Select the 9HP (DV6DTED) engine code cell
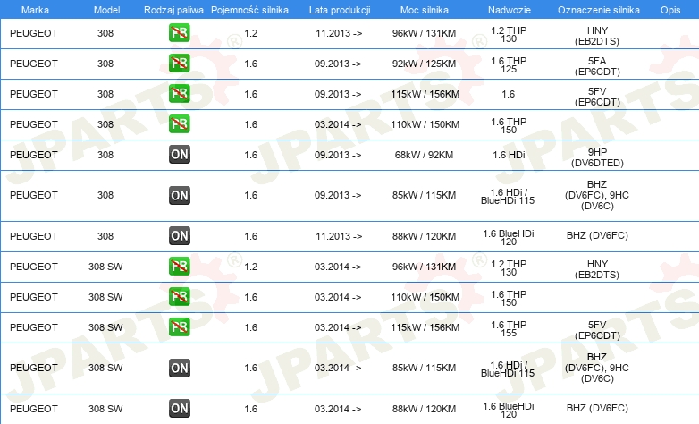Viewport: 699px width, 424px height. click(x=597, y=157)
